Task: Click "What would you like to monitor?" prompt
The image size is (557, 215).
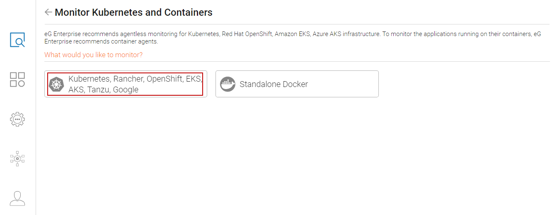Action: pos(93,55)
